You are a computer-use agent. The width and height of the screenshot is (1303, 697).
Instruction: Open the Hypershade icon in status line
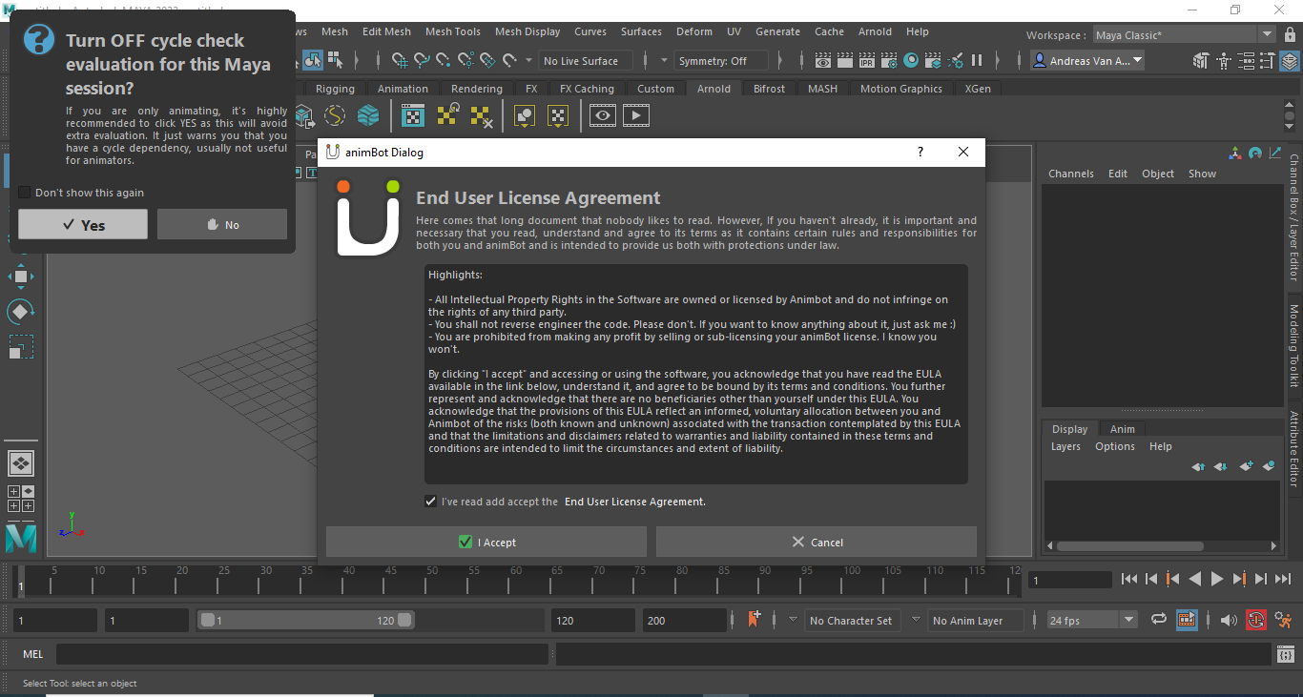[x=911, y=60]
